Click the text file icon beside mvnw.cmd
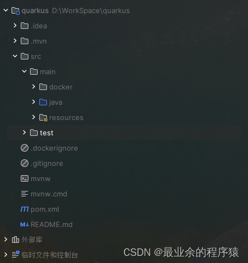 click(25, 194)
